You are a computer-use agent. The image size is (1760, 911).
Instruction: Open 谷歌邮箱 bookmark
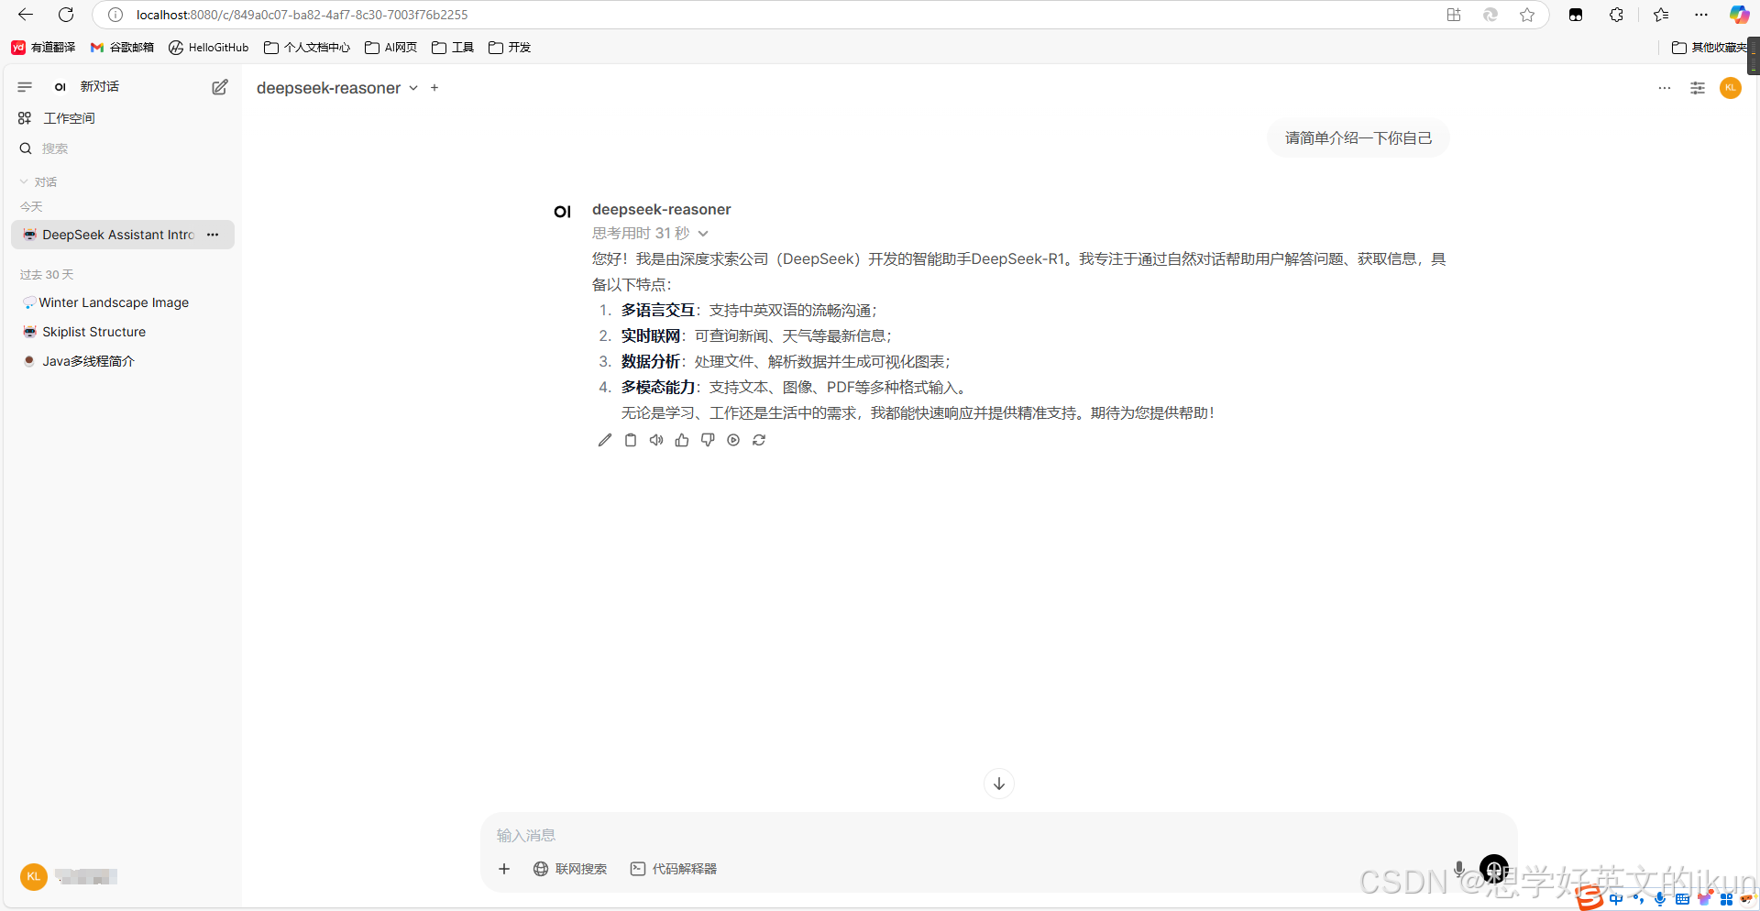pyautogui.click(x=122, y=48)
